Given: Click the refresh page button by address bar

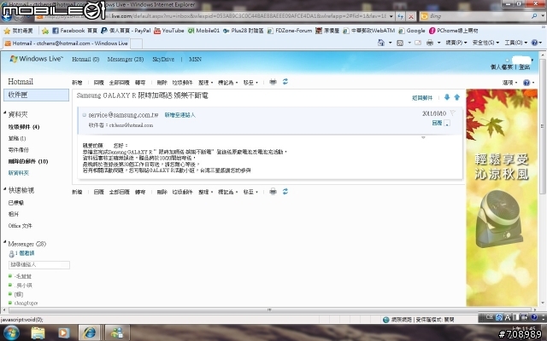Looking at the screenshot, I should [x=401, y=16].
